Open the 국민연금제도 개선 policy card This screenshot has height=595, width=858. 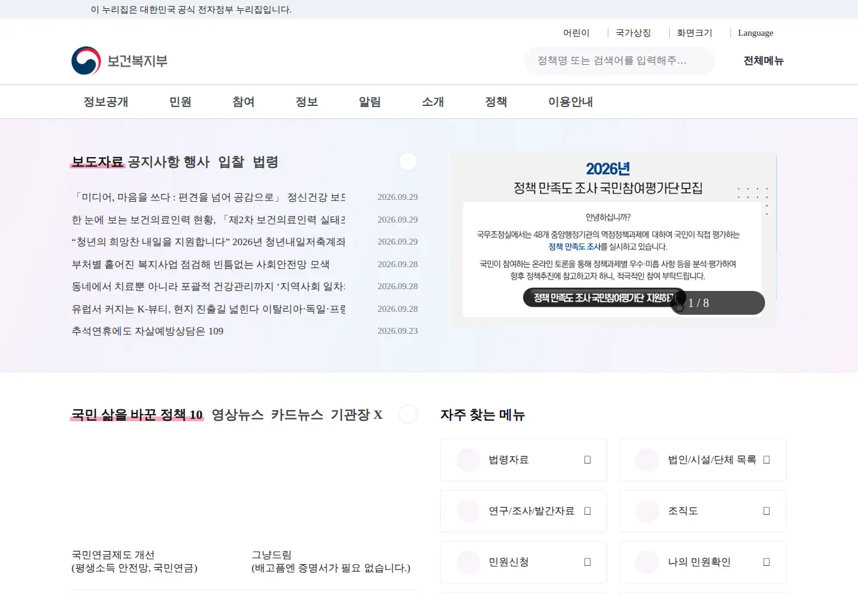tap(135, 561)
